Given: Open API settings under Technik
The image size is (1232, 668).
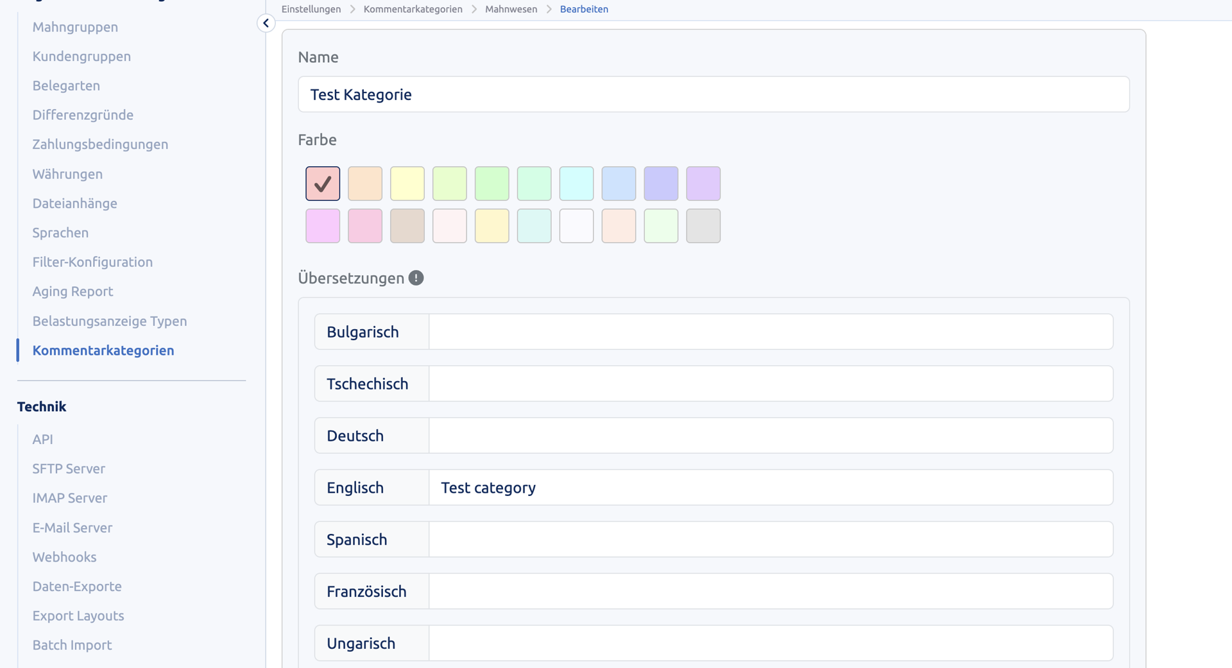Looking at the screenshot, I should pyautogui.click(x=42, y=440).
